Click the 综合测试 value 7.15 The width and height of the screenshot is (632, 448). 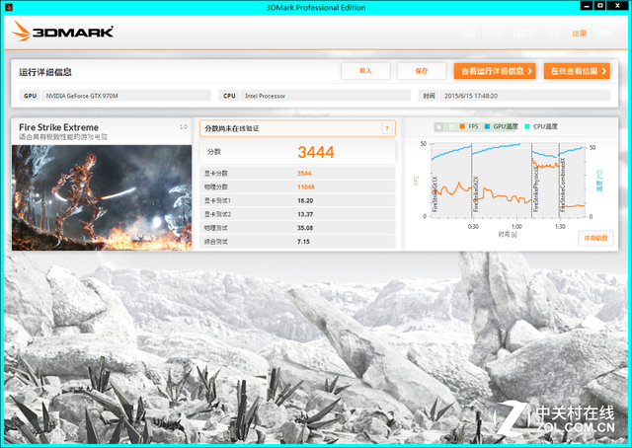click(x=303, y=242)
